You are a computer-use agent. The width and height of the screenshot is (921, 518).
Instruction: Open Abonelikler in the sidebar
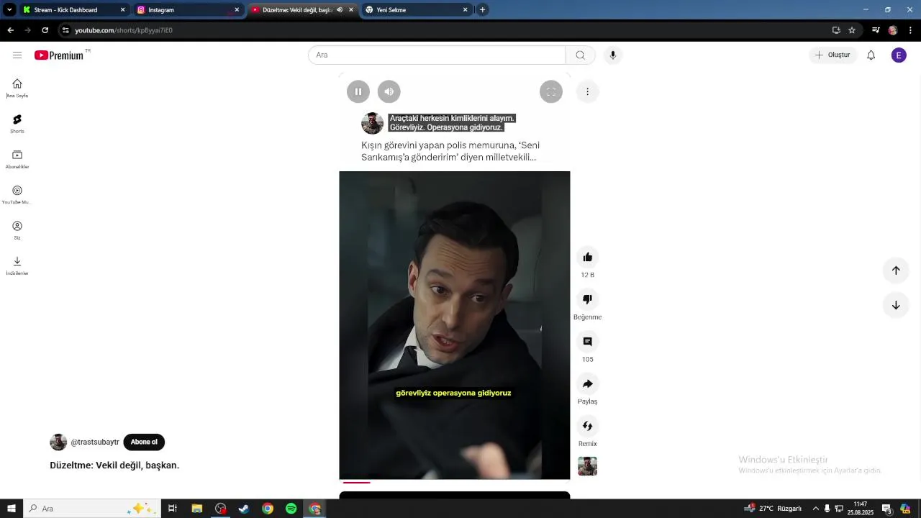(17, 160)
